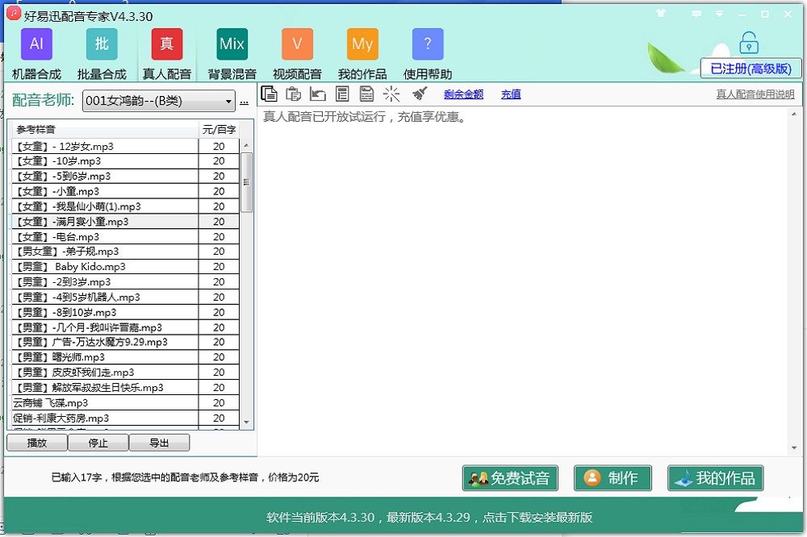Click the sample list scrollbar thumb
The height and width of the screenshot is (537, 807).
point(246,182)
